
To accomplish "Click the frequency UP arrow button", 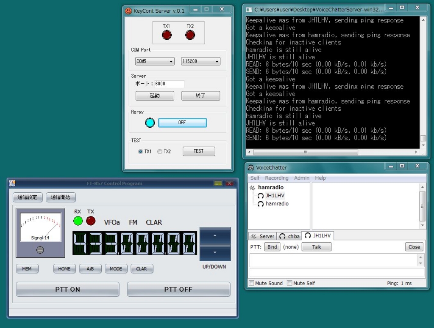I will tap(215, 235).
